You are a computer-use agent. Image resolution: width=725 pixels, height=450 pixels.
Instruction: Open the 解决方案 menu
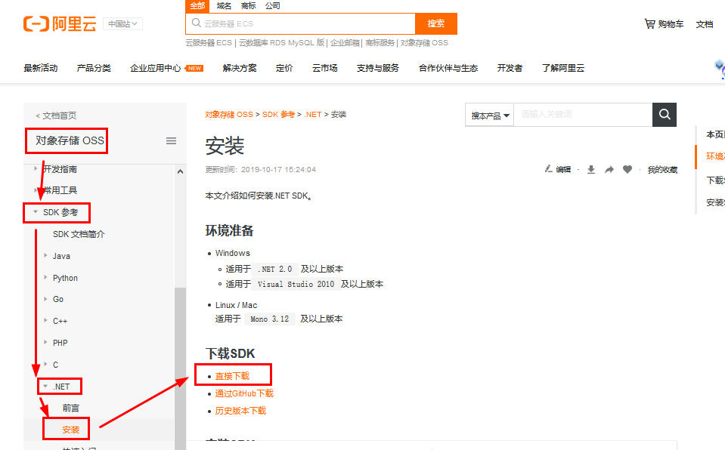[x=240, y=69]
